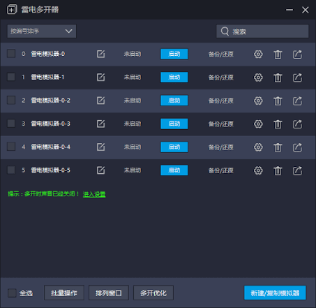Minimize the 雷电多开器 window
Viewport: 316px width, 308px height.
coord(289,10)
